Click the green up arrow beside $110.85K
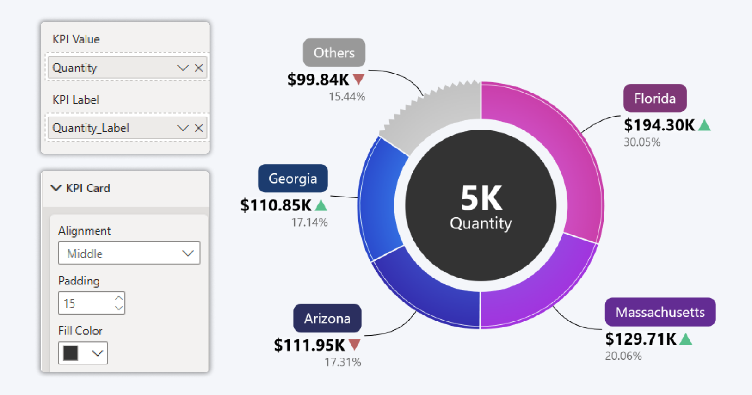752x395 pixels. [321, 205]
